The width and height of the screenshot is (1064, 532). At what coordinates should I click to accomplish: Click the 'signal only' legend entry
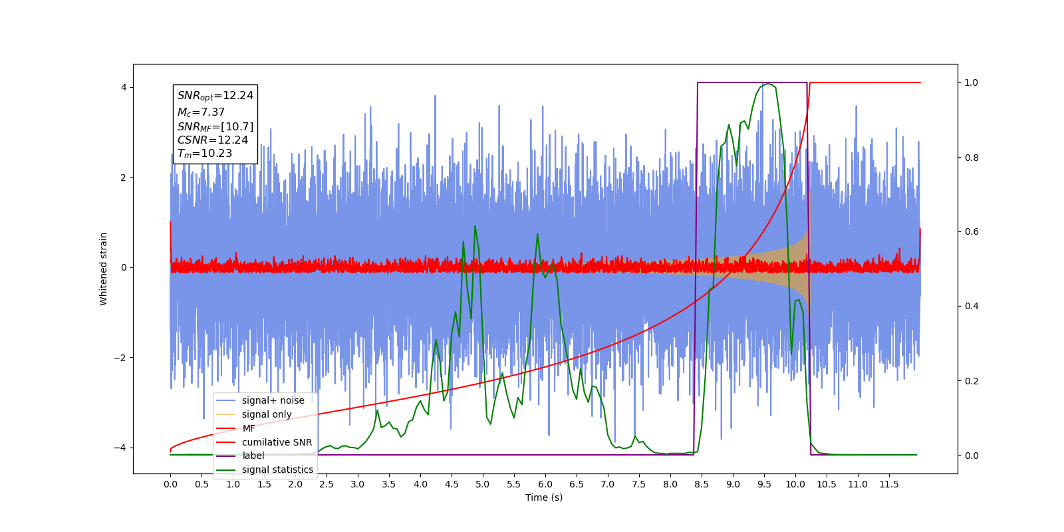(255, 414)
